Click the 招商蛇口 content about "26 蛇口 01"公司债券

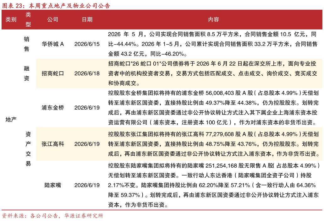[213, 73]
